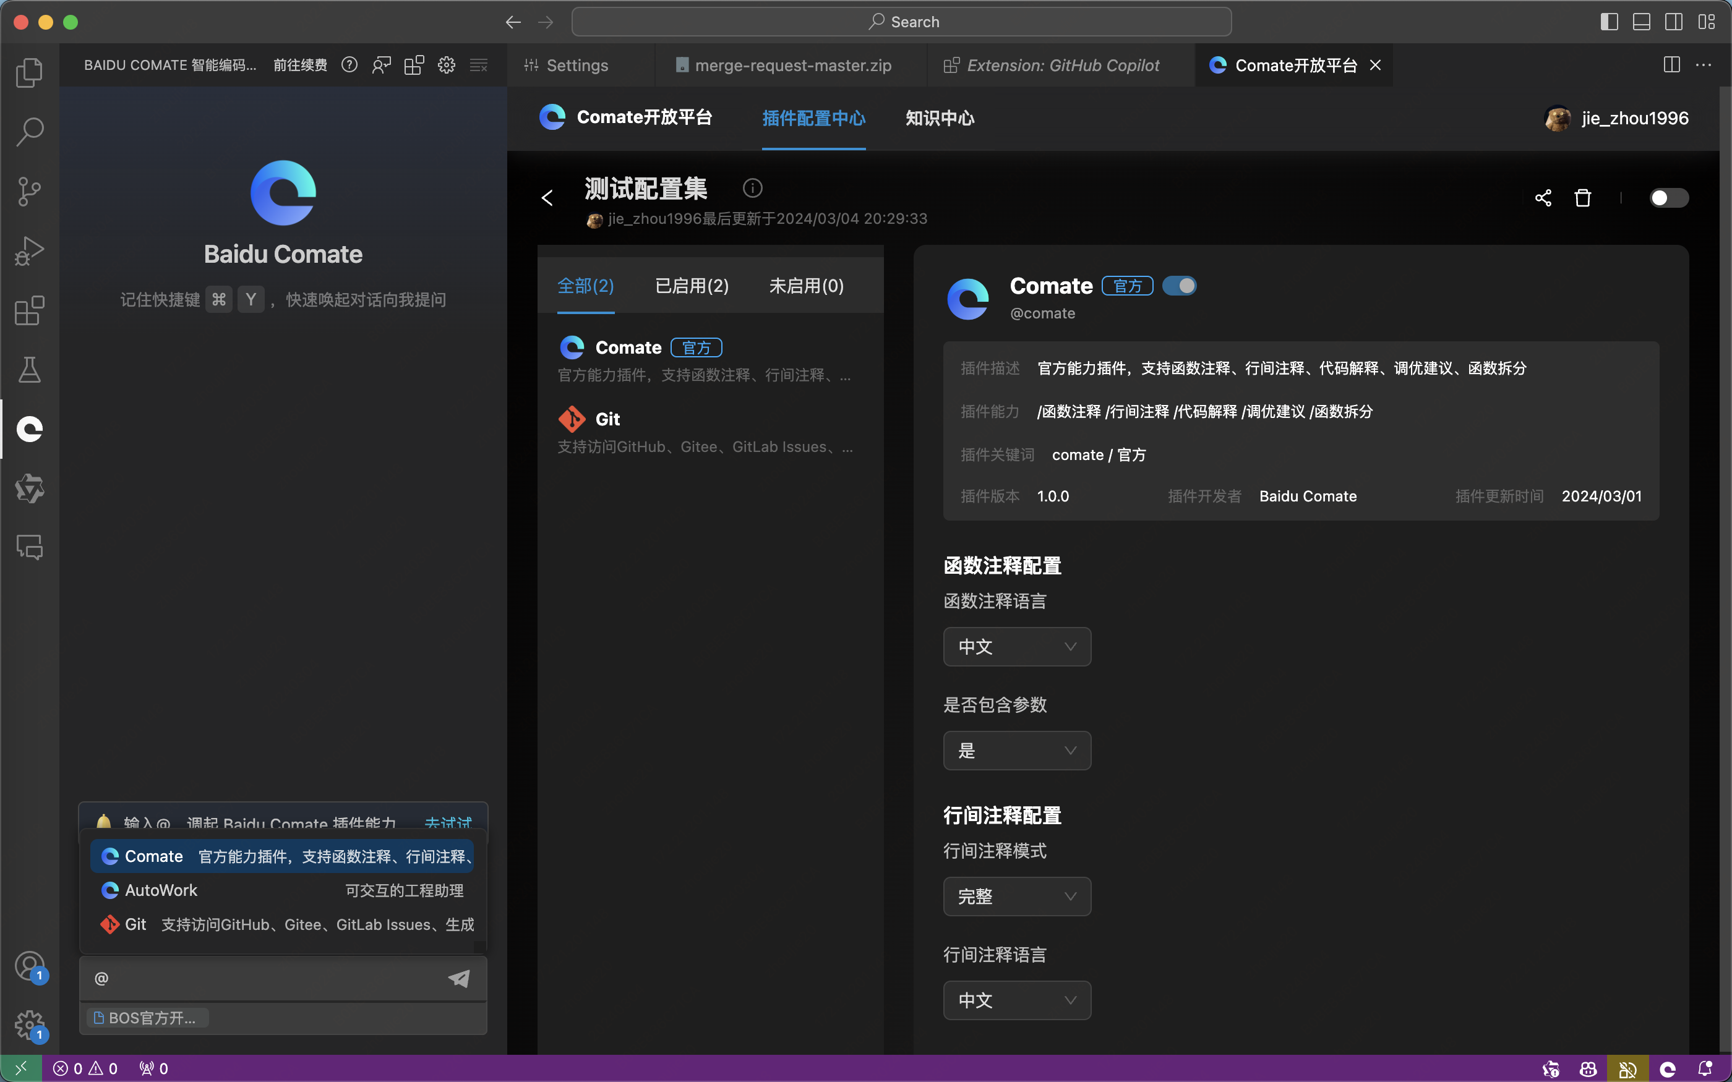
Task: Close the Comate开放平台 tab
Action: [x=1375, y=65]
